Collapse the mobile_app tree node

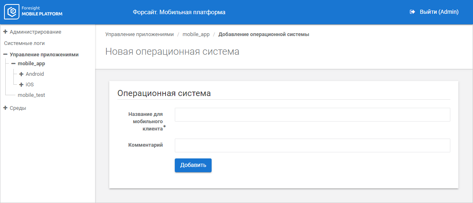[x=13, y=63]
